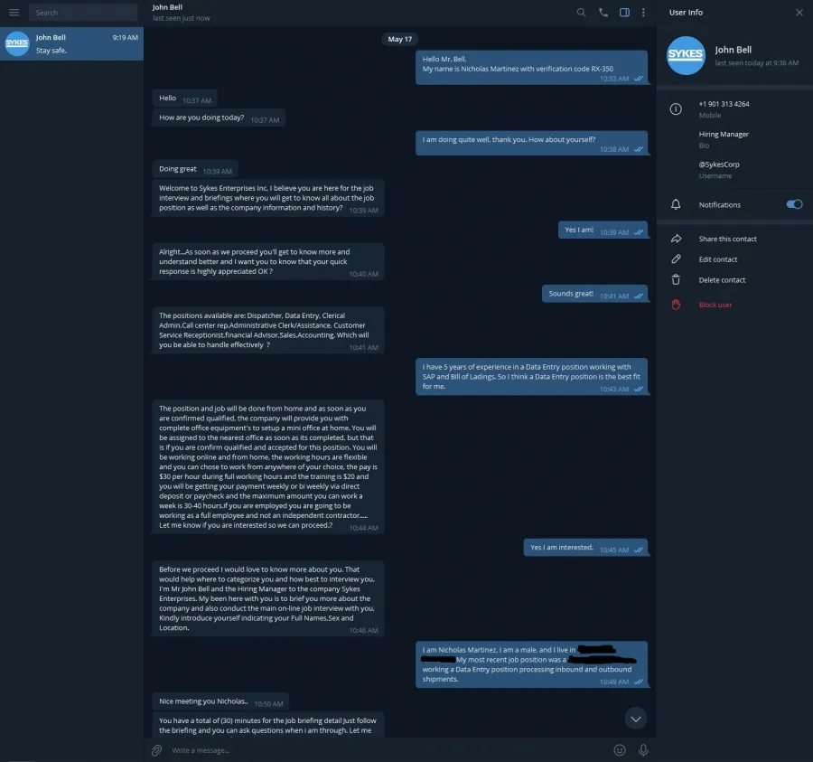This screenshot has height=762, width=813.
Task: Click the Search field in sidebar
Action: 83,13
